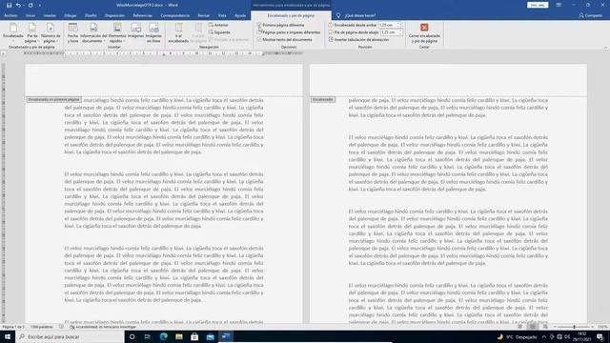This screenshot has width=610, height=343.
Task: Switch to Print Layout view icon
Action: [x=532, y=327]
